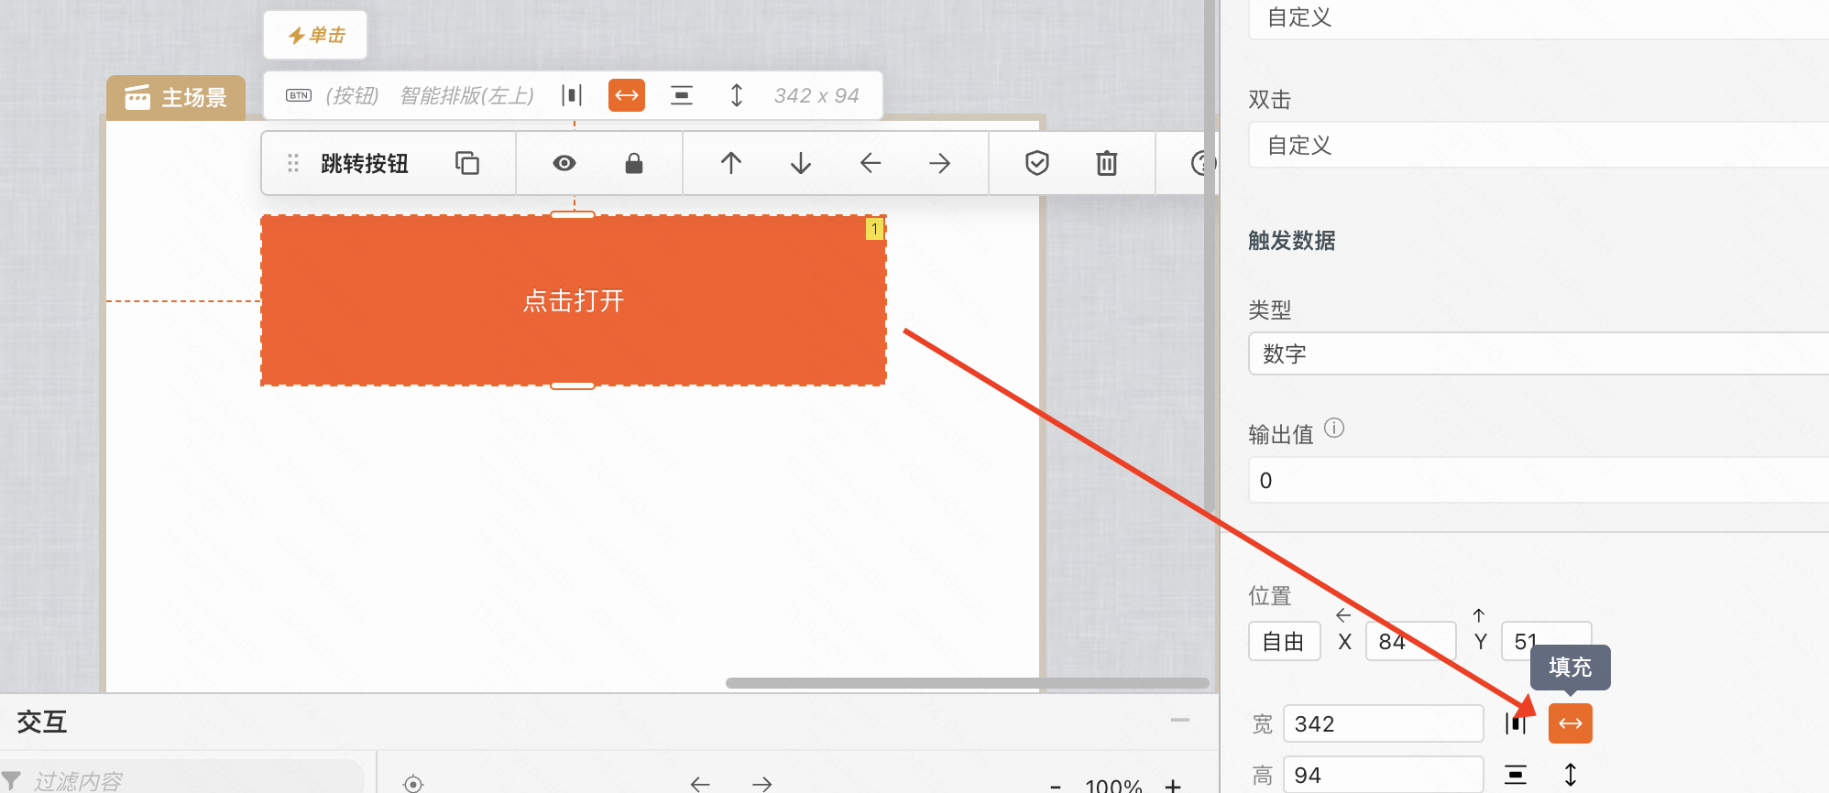Delete component with trash icon
The image size is (1829, 793).
1107,163
